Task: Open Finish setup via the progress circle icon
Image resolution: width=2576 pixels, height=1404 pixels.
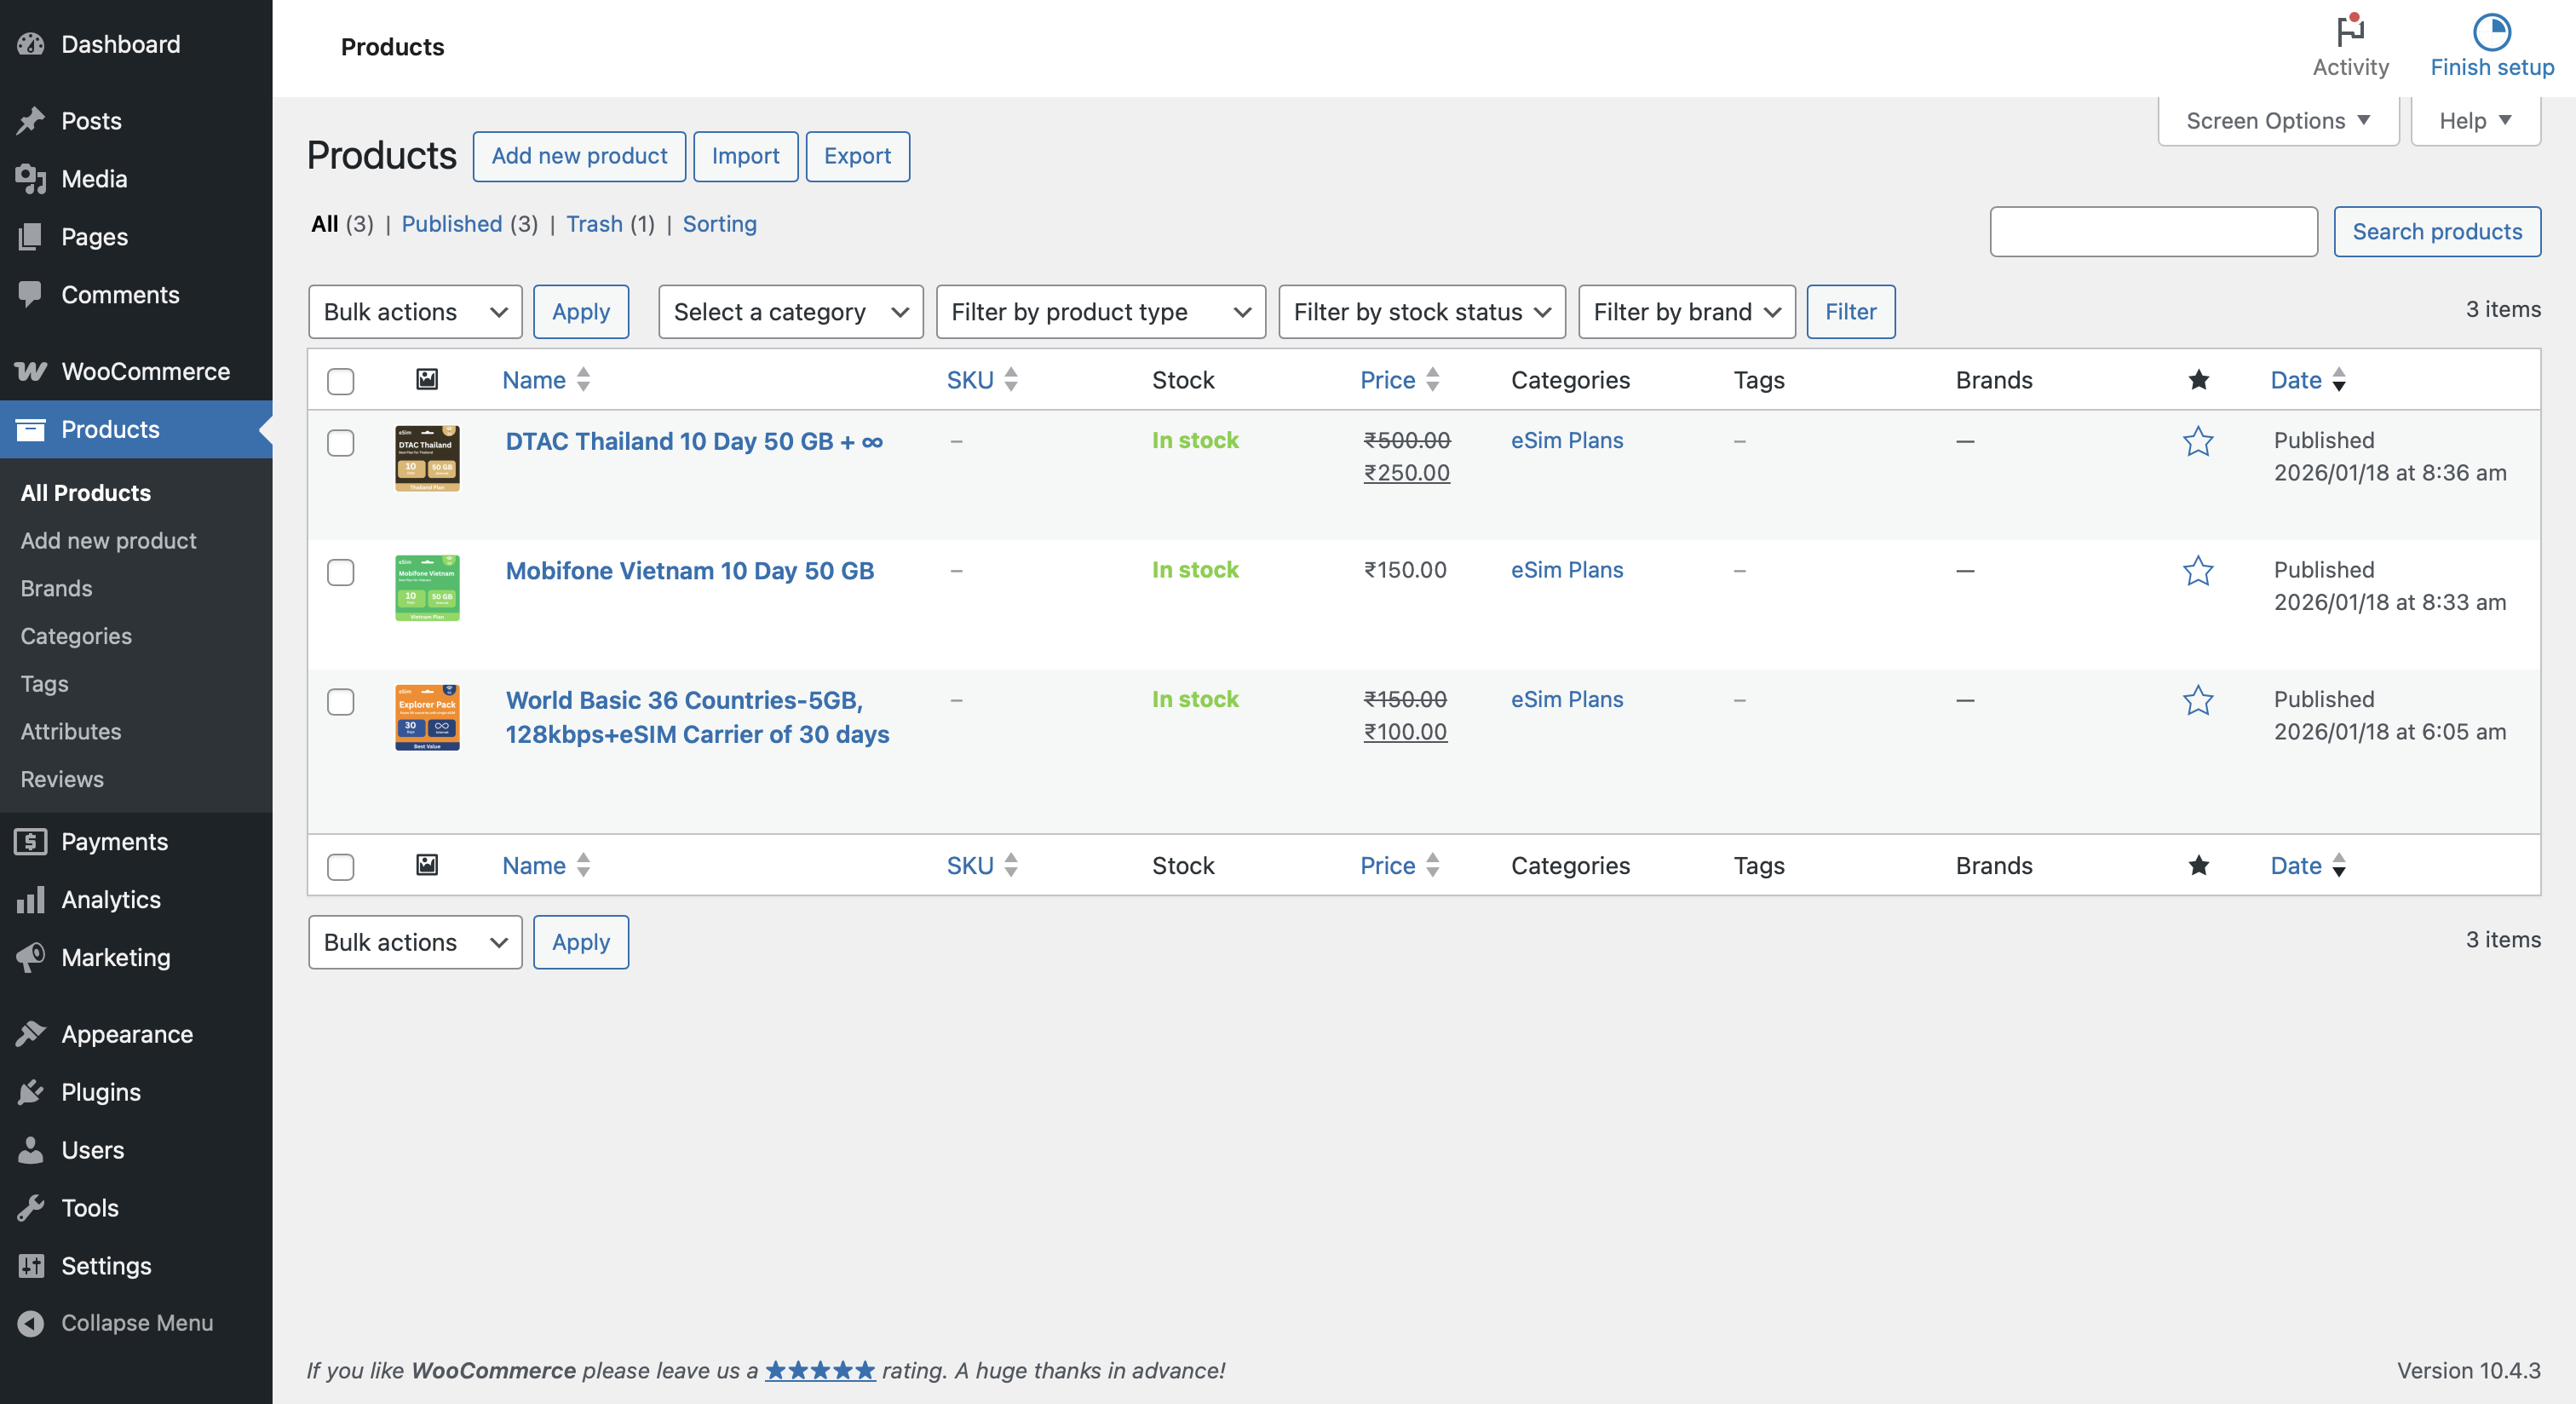Action: click(2491, 32)
